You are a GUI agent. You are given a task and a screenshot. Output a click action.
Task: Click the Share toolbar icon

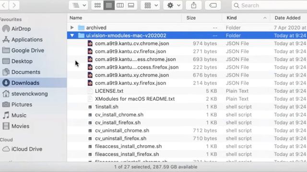[x=193, y=5]
